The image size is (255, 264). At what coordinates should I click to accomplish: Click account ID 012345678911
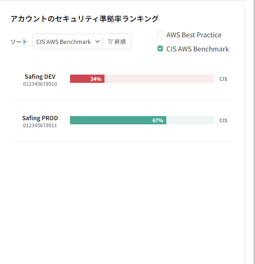click(40, 126)
